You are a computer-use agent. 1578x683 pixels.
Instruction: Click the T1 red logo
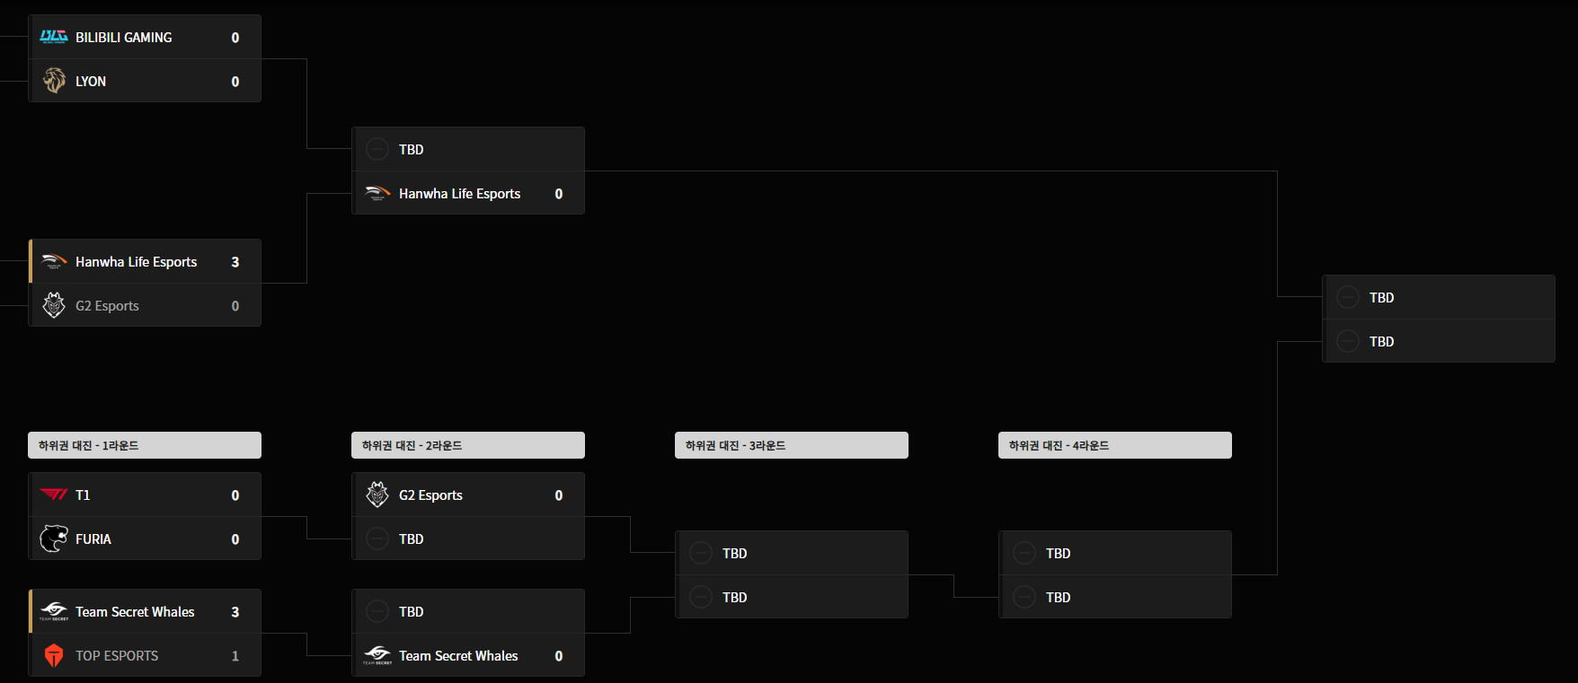point(54,495)
